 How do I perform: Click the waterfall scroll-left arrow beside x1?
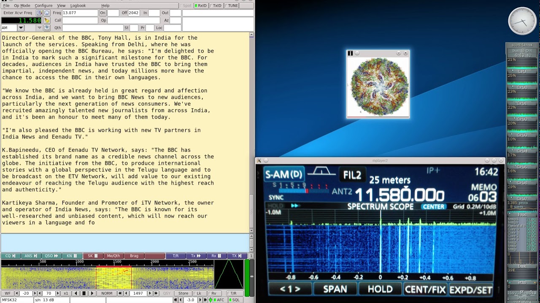[76, 293]
